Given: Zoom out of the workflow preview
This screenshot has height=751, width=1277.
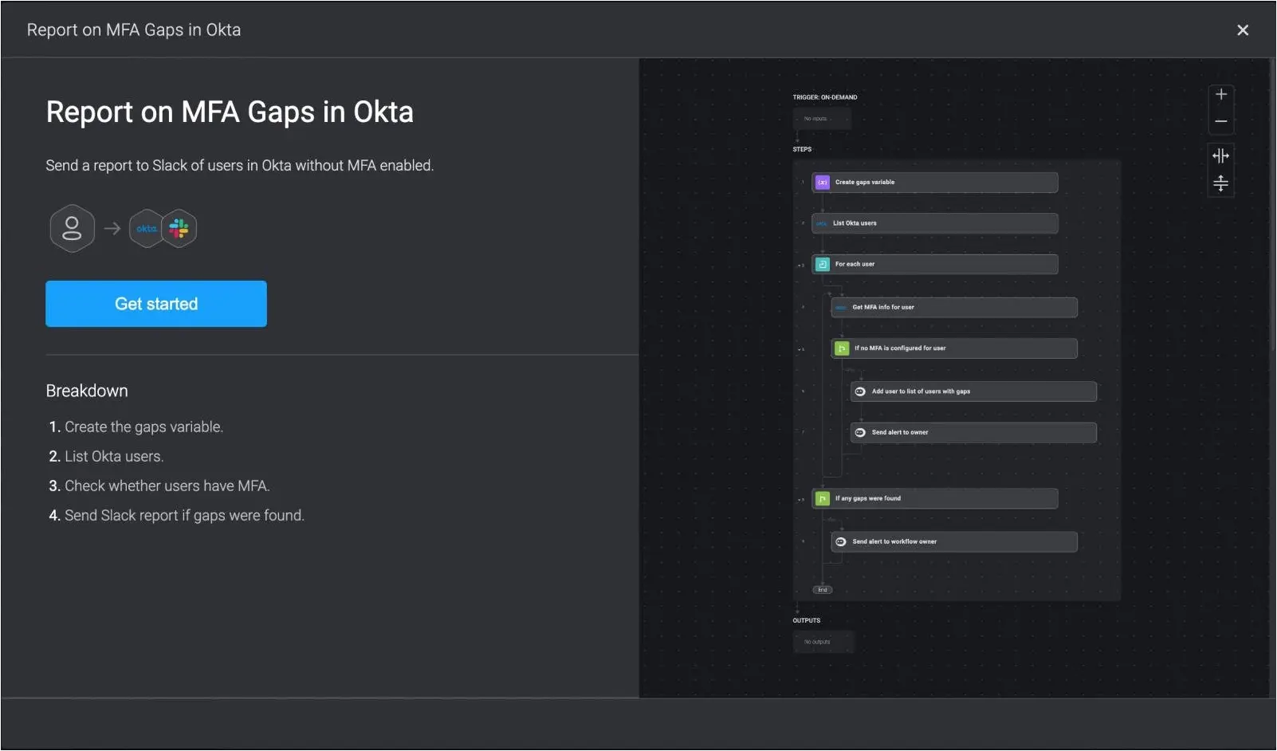Looking at the screenshot, I should pos(1220,121).
